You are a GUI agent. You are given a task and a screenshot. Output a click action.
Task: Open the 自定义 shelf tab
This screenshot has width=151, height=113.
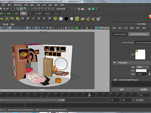coord(48,13)
